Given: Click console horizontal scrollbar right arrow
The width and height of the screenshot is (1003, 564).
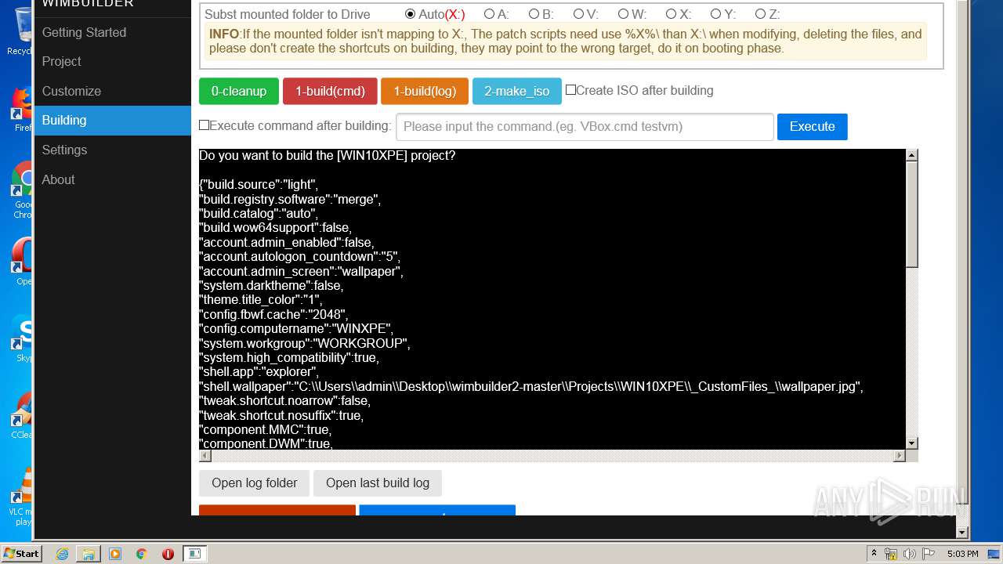Looking at the screenshot, I should tap(899, 455).
